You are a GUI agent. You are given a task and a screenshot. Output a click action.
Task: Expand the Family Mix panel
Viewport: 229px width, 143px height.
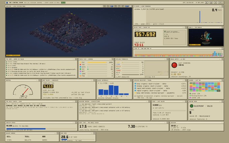tap(113, 59)
